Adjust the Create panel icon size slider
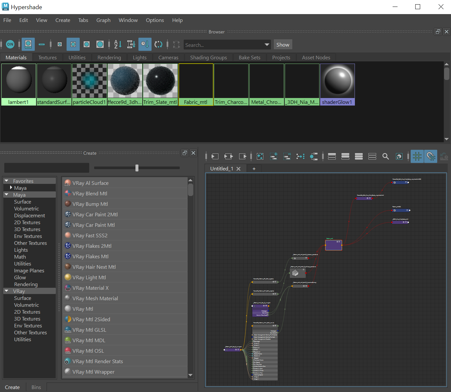Image resolution: width=451 pixels, height=392 pixels. point(137,168)
